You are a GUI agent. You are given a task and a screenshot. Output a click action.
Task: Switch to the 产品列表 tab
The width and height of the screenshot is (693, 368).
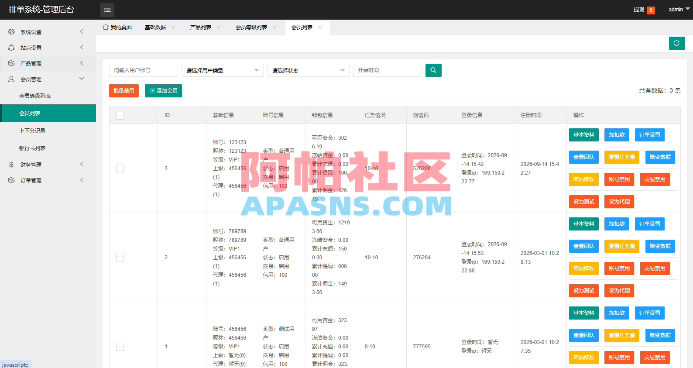(201, 27)
